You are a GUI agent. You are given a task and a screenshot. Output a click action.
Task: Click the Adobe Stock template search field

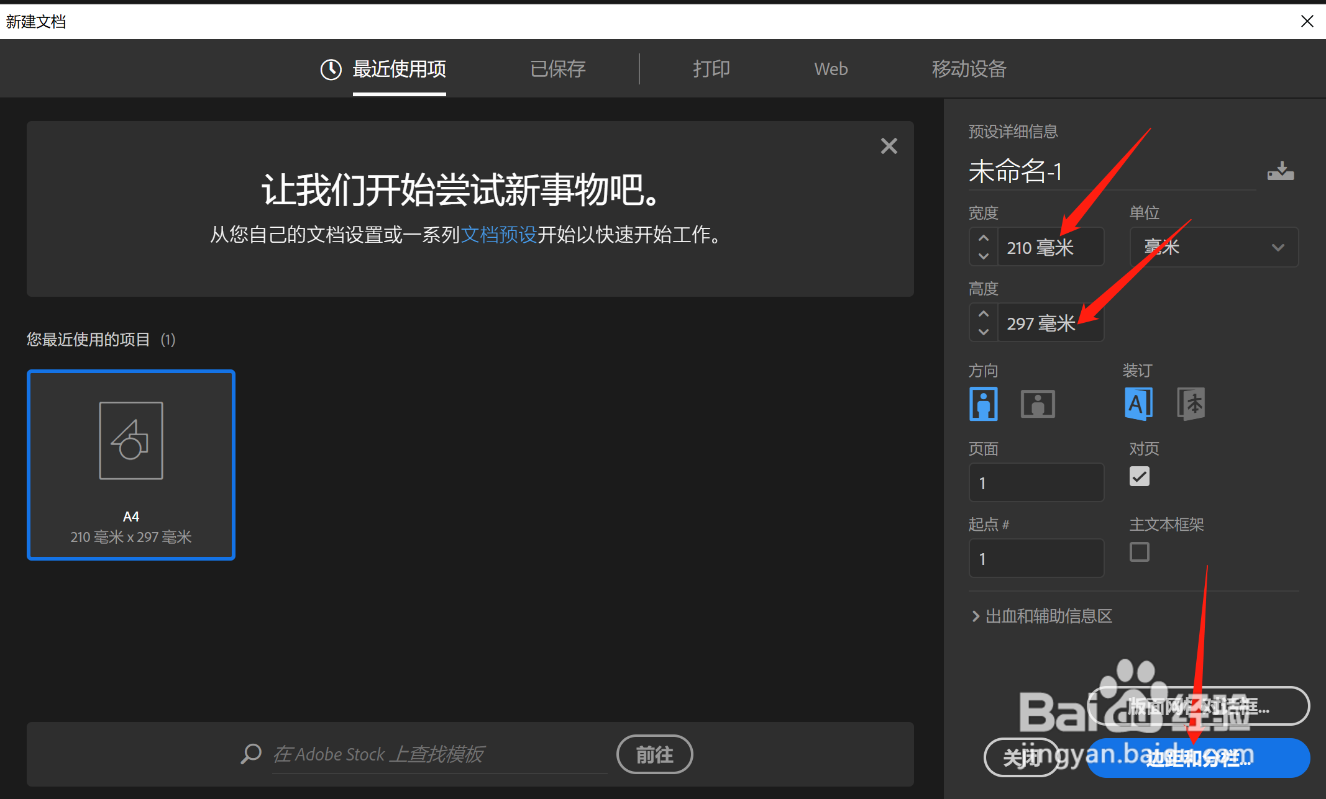pos(440,754)
